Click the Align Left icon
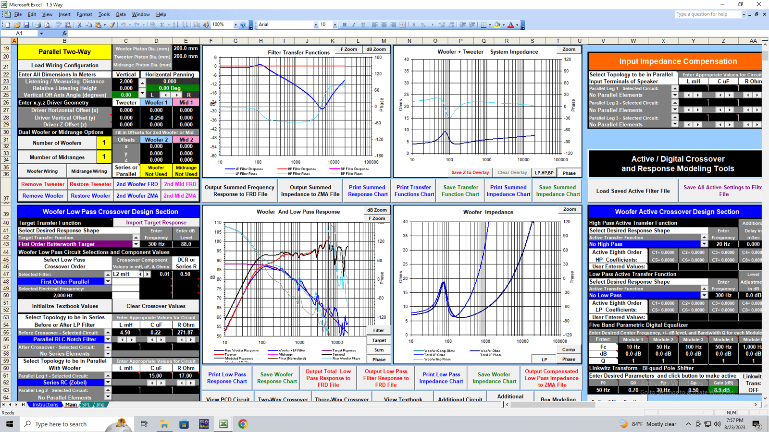This screenshot has height=432, width=769. 374,24
